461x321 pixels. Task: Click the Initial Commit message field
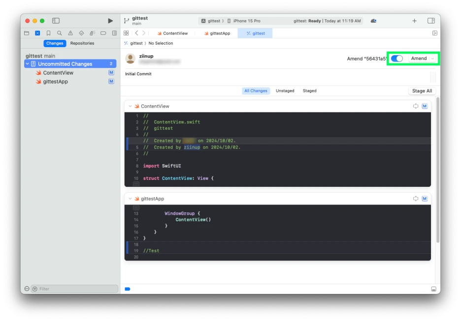pos(277,77)
